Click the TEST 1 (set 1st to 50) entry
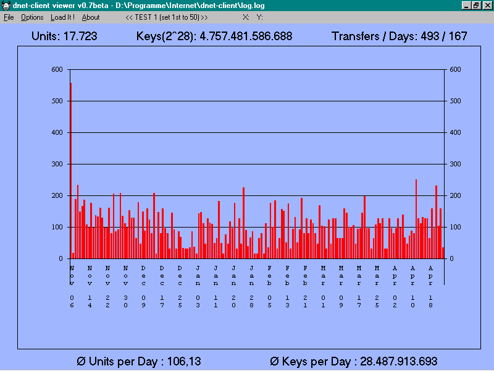This screenshot has width=494, height=371. click(x=167, y=17)
